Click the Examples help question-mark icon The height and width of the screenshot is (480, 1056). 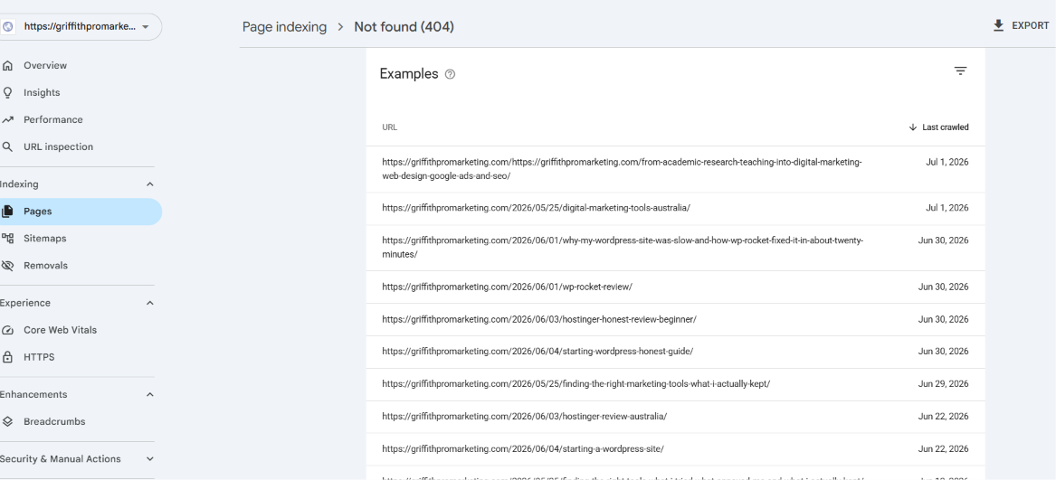[x=451, y=74]
